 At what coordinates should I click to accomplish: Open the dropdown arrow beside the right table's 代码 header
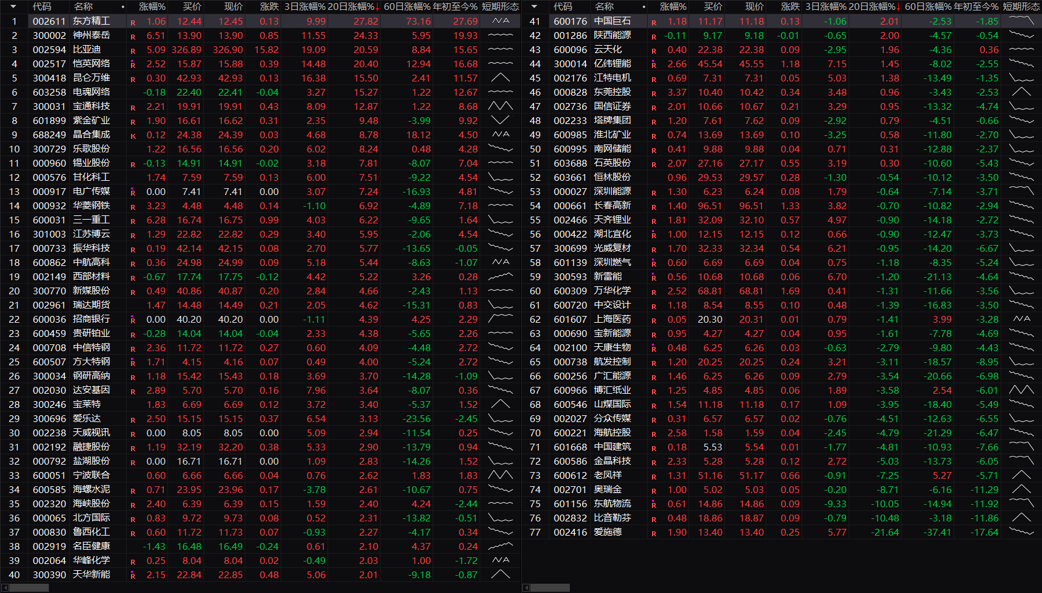coord(534,7)
